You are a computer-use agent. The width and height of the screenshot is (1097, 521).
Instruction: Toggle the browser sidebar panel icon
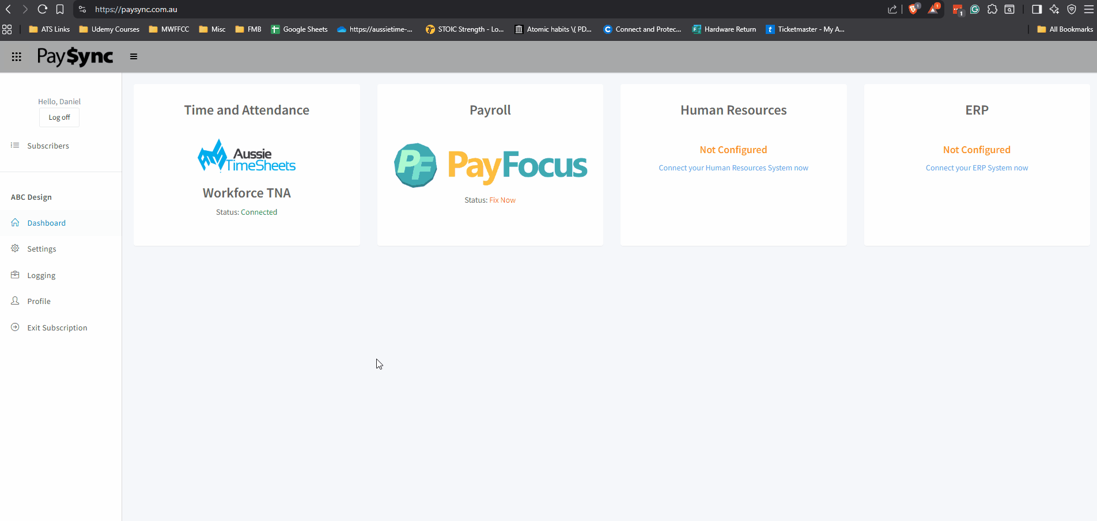[x=1037, y=9]
